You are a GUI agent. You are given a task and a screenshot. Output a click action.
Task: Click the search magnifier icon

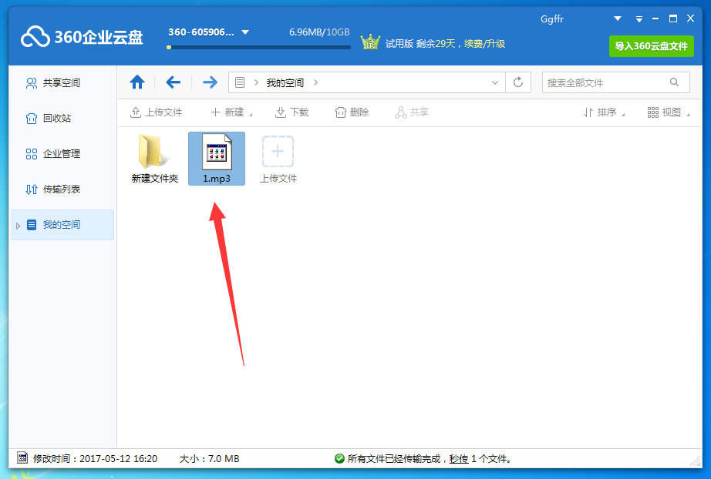675,82
